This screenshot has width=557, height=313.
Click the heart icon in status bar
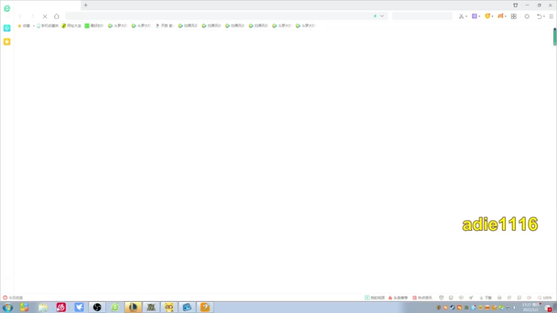click(461, 298)
